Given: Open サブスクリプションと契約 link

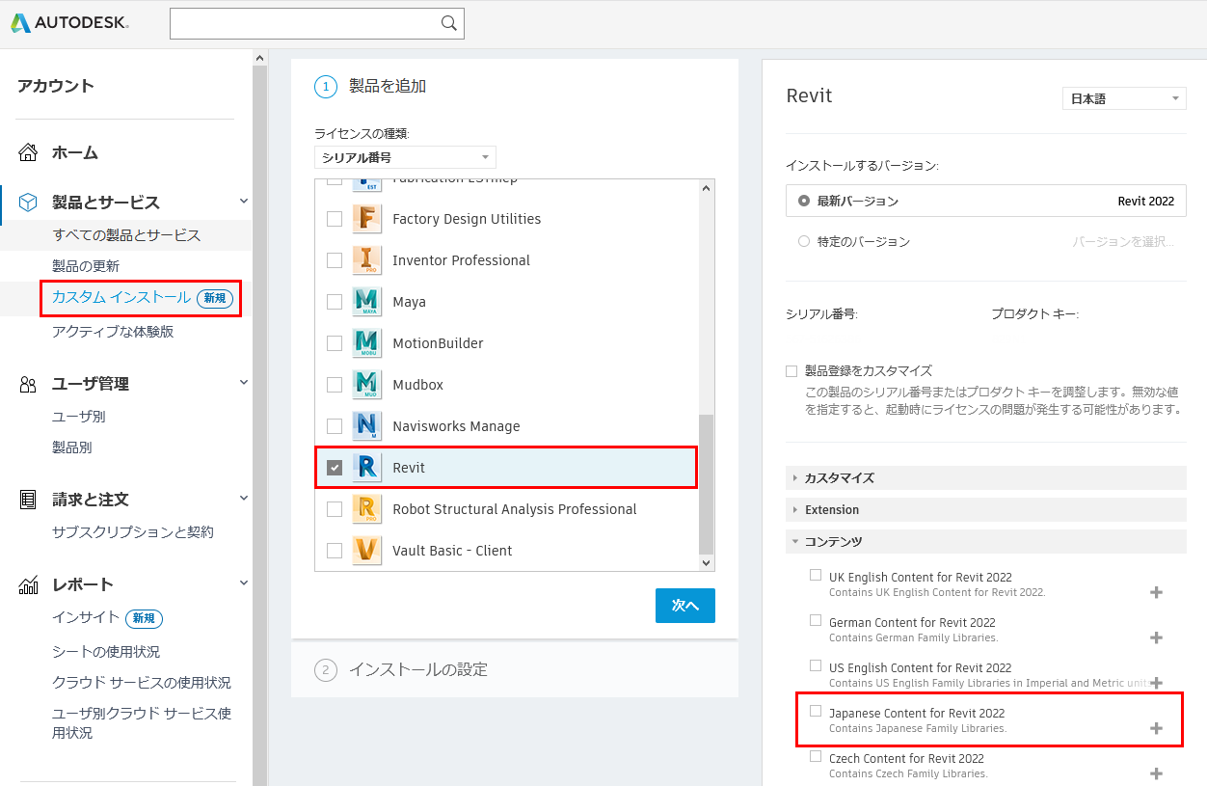Looking at the screenshot, I should point(133,532).
